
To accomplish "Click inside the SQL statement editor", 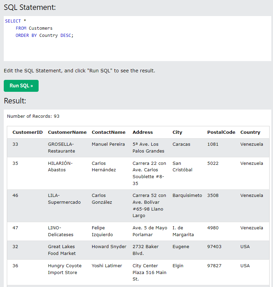I will tap(137, 39).
